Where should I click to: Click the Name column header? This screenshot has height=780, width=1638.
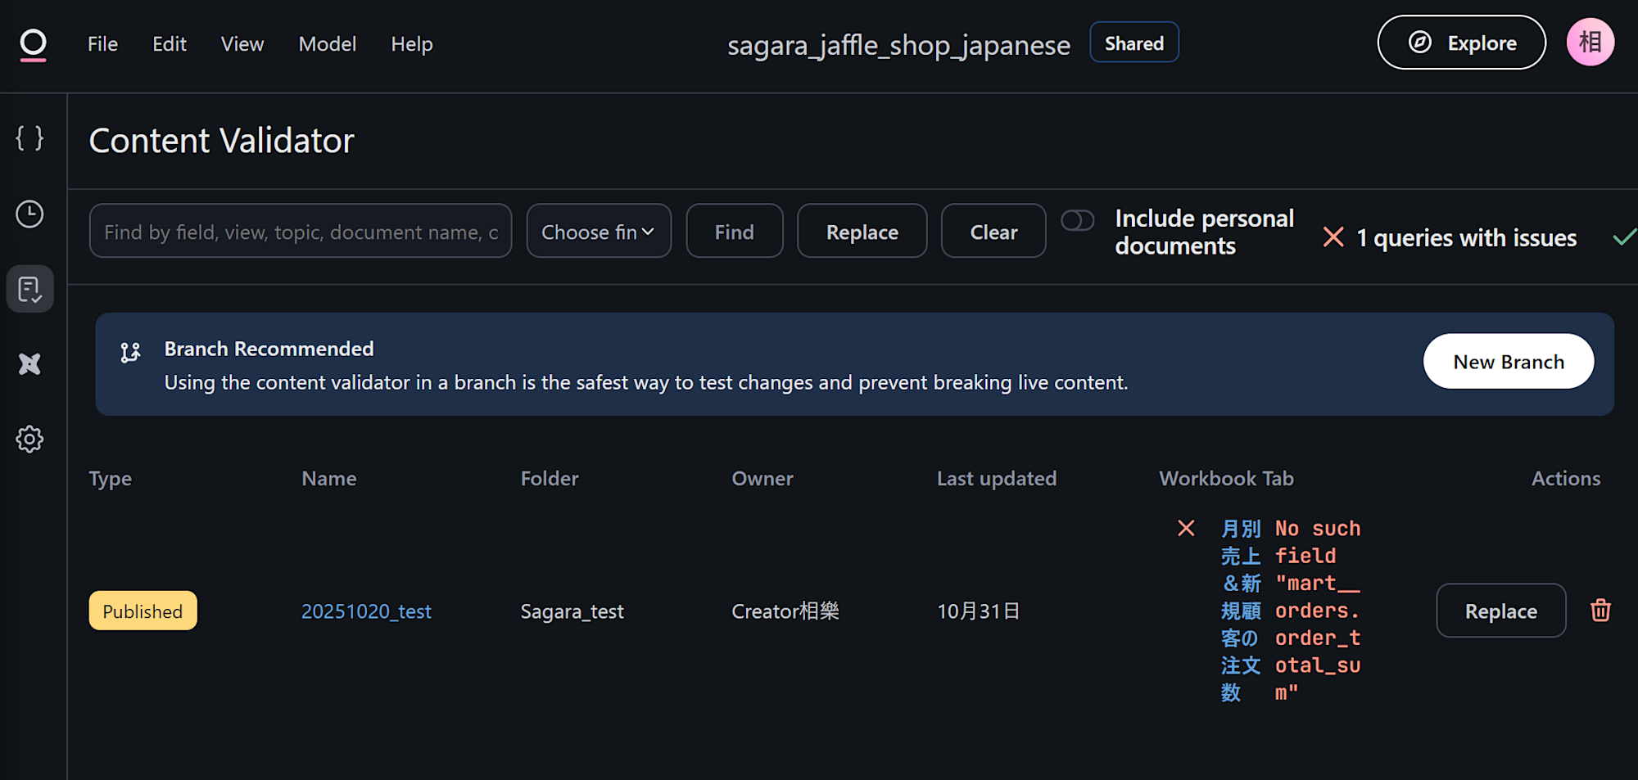tap(328, 479)
